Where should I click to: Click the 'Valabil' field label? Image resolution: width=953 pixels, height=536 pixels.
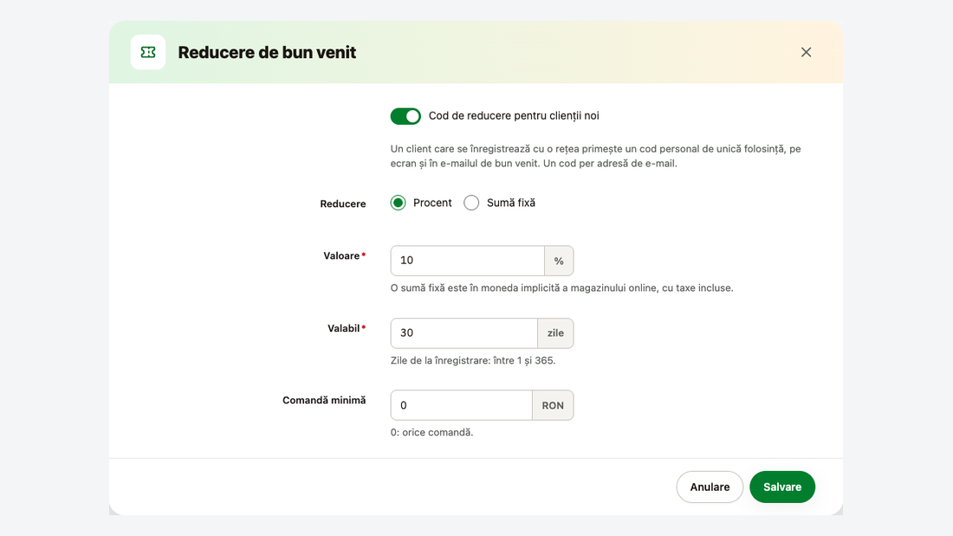click(x=344, y=328)
